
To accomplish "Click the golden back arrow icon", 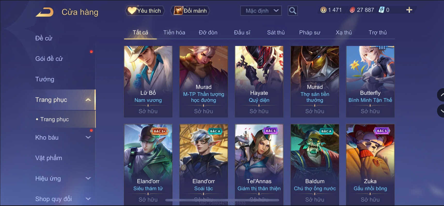I will pos(44,12).
